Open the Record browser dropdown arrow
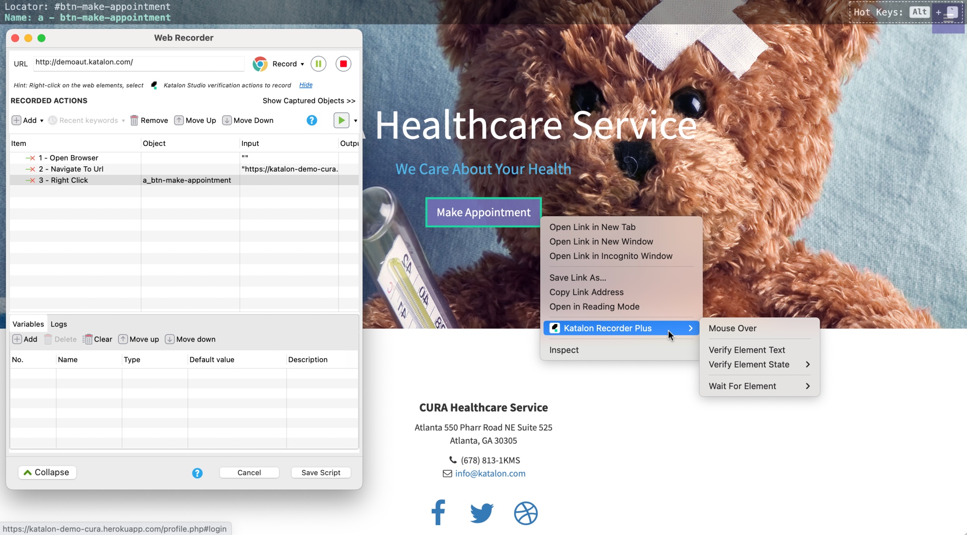This screenshot has height=535, width=967. click(x=302, y=64)
